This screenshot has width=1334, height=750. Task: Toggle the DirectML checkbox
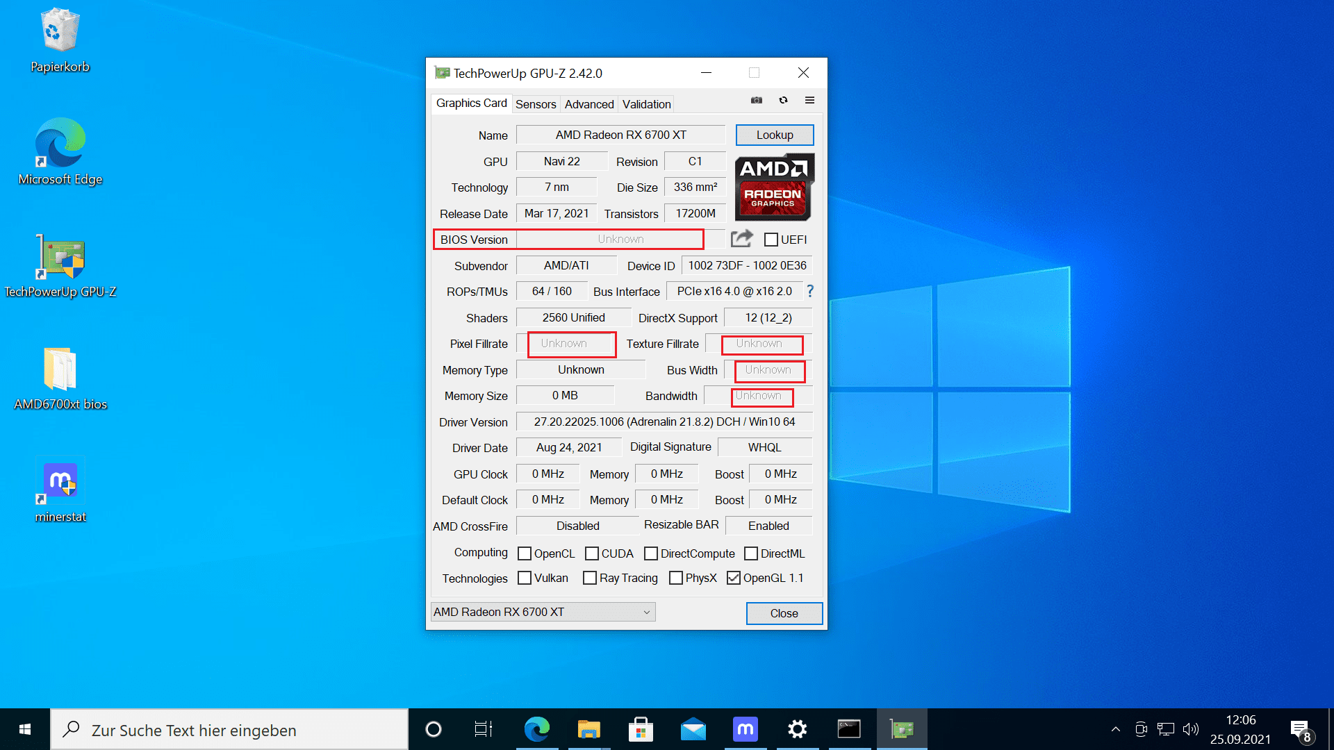tap(751, 553)
